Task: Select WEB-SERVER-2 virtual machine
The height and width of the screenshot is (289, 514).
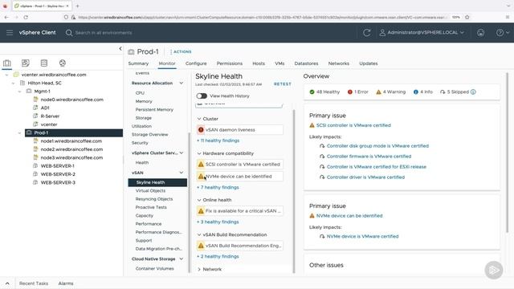Action: pyautogui.click(x=58, y=174)
